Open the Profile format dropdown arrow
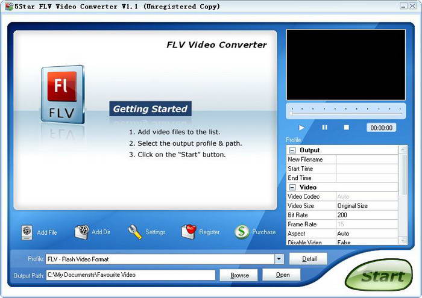 click(279, 259)
